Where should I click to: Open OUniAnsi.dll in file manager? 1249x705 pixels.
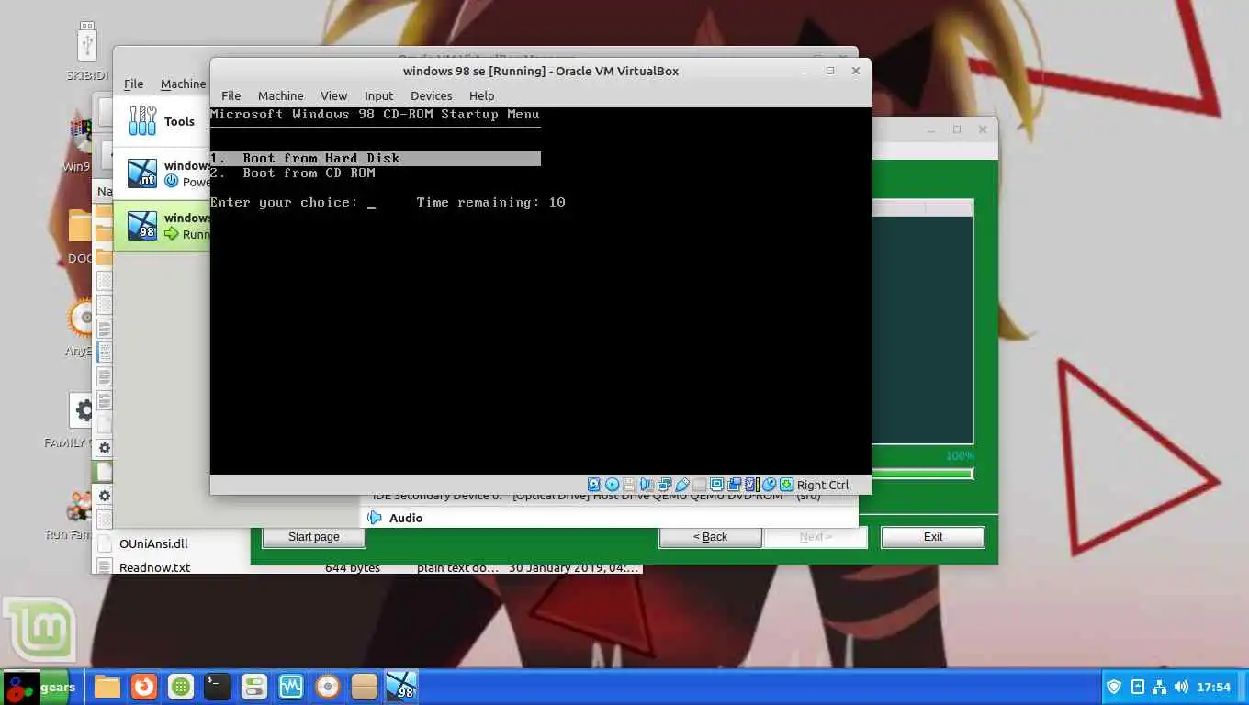click(x=153, y=543)
